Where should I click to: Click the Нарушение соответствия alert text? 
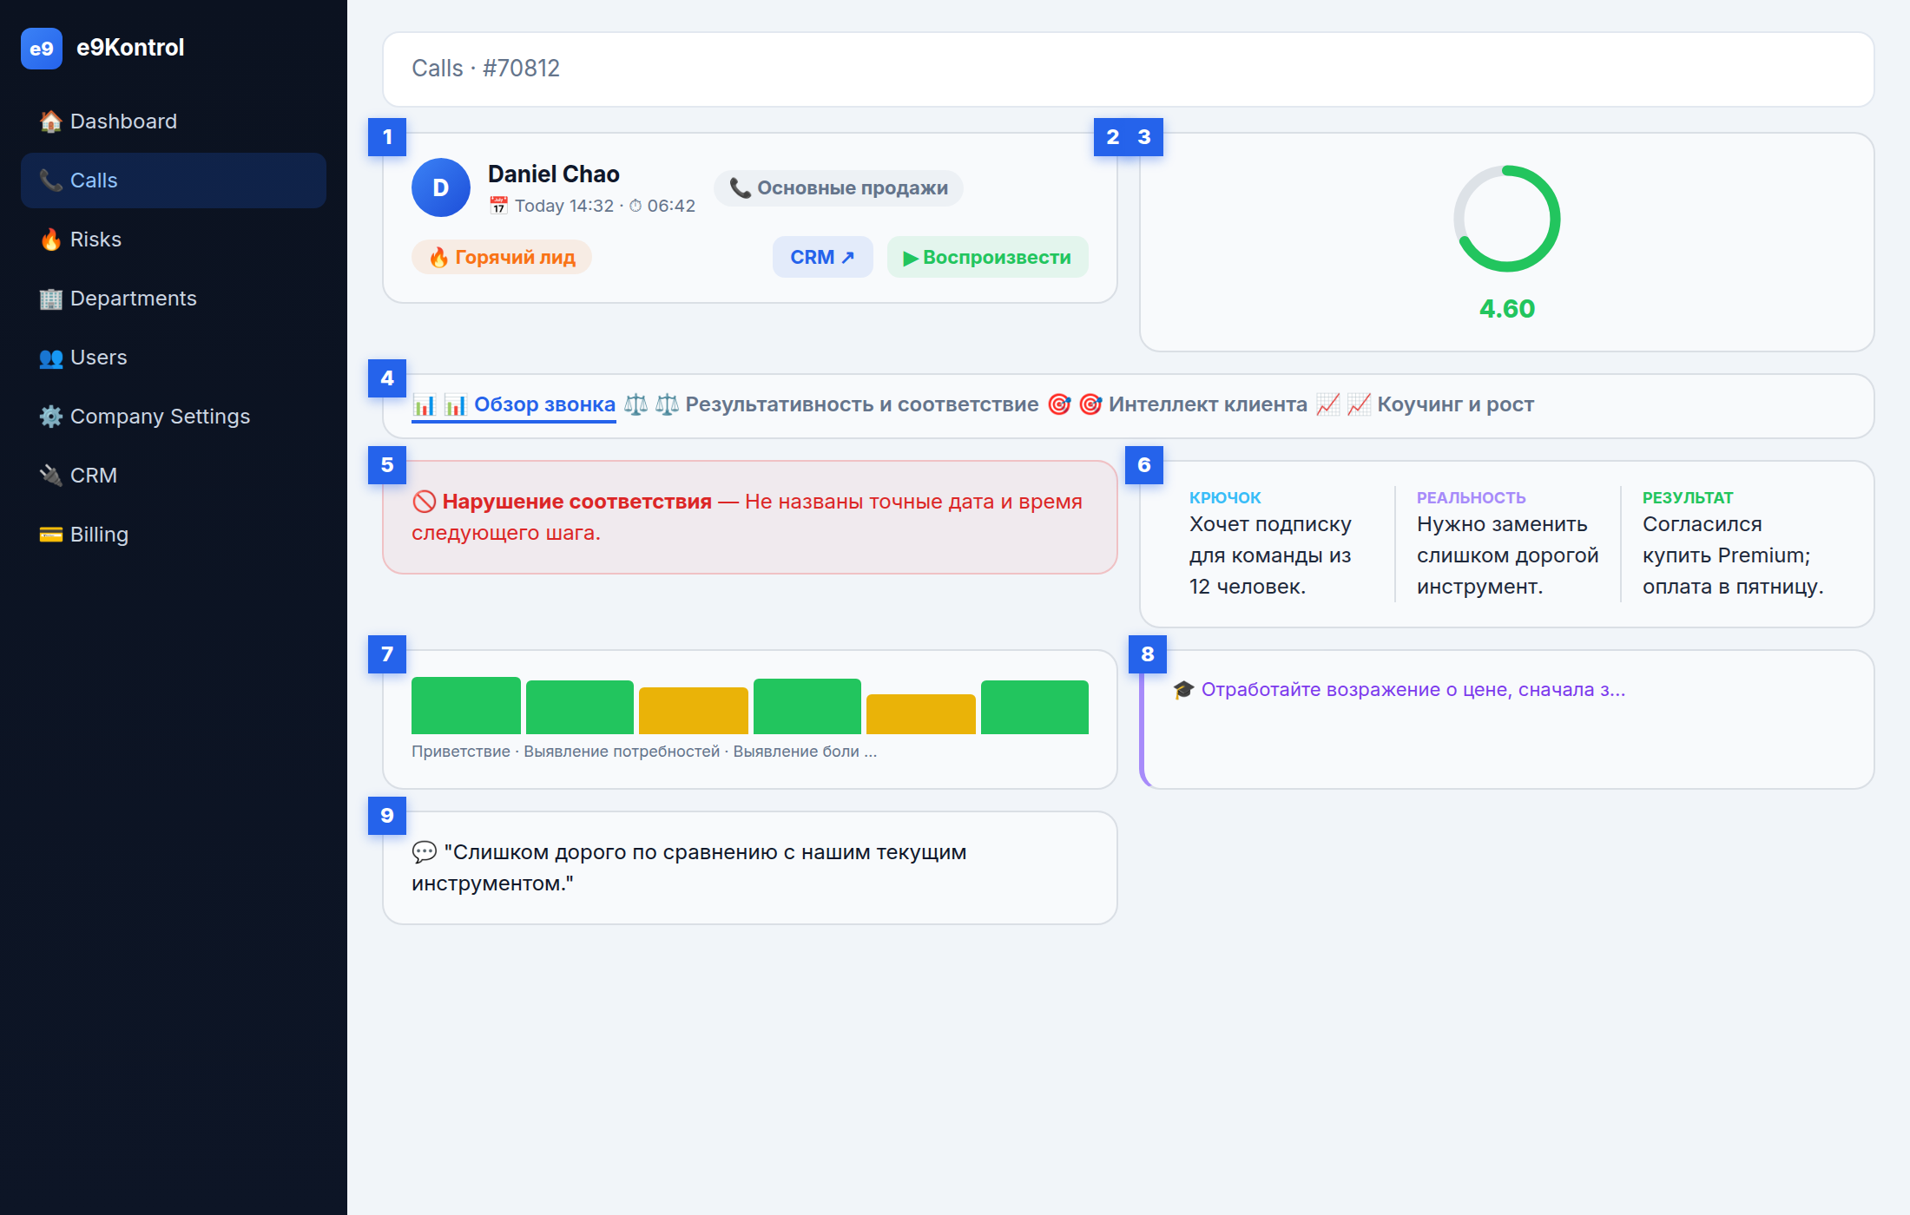coord(577,502)
